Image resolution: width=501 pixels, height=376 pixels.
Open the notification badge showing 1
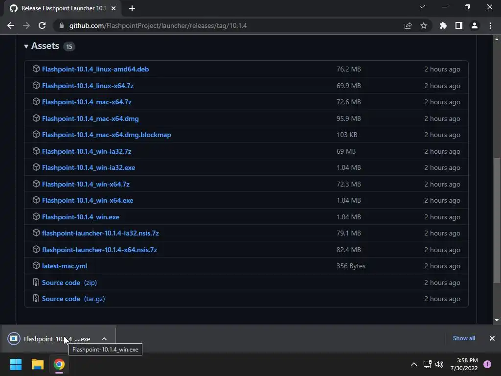point(487,364)
